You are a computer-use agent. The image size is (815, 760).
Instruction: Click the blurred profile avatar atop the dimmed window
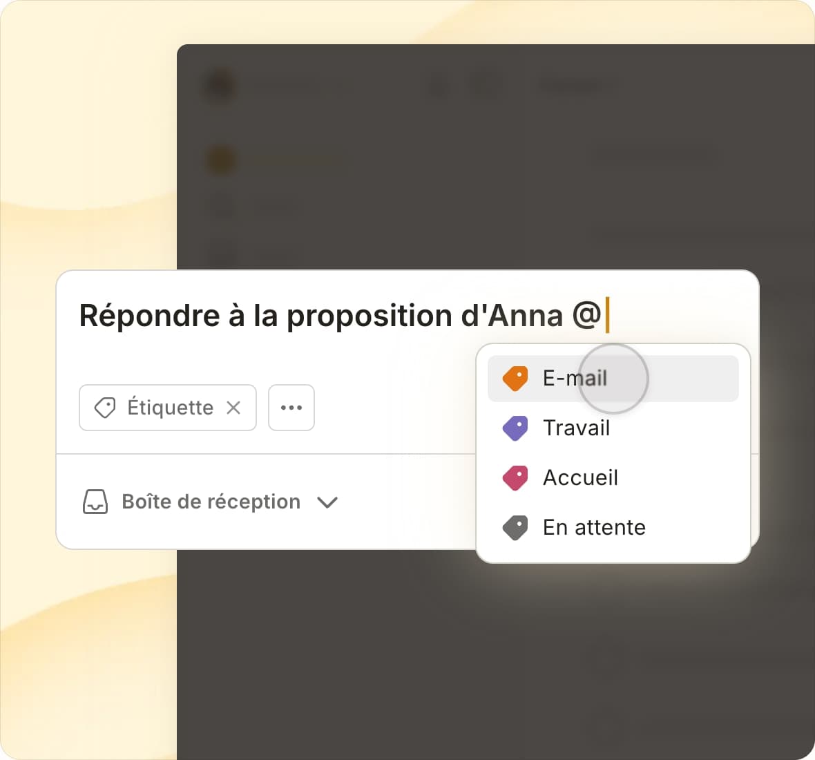pyautogui.click(x=220, y=86)
